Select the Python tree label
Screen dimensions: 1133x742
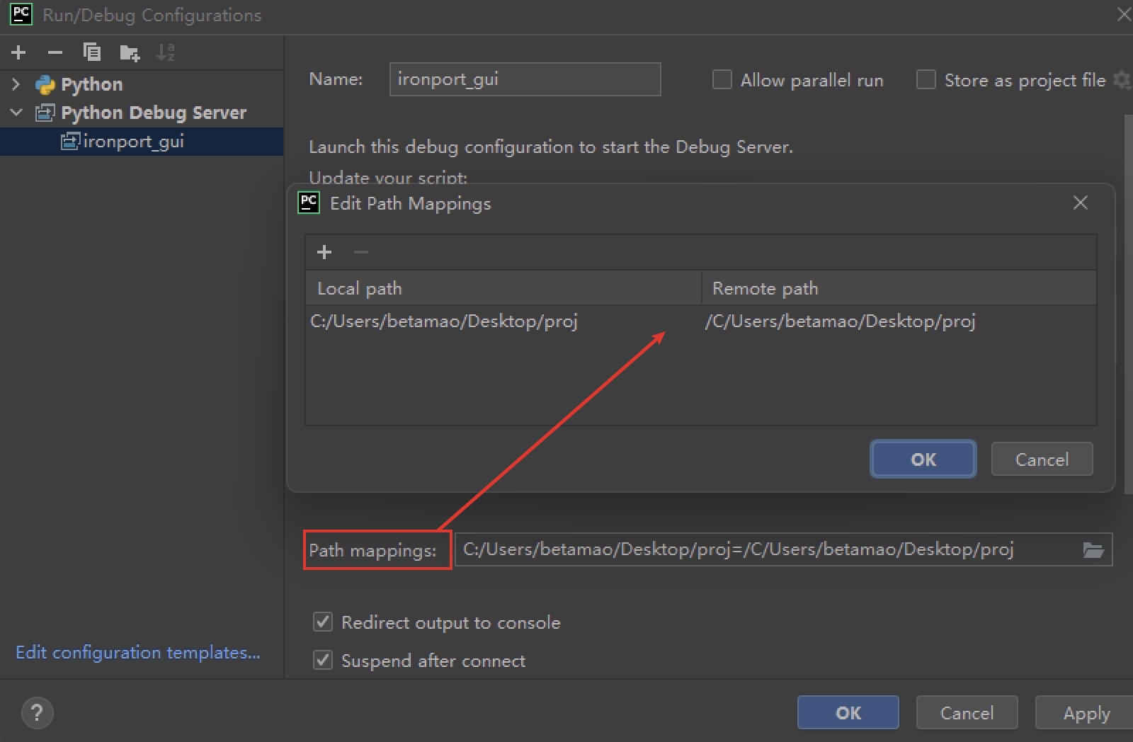pos(92,85)
